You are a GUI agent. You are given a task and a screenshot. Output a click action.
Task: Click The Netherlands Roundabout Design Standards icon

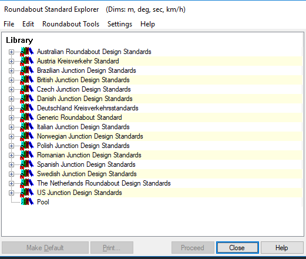point(27,183)
